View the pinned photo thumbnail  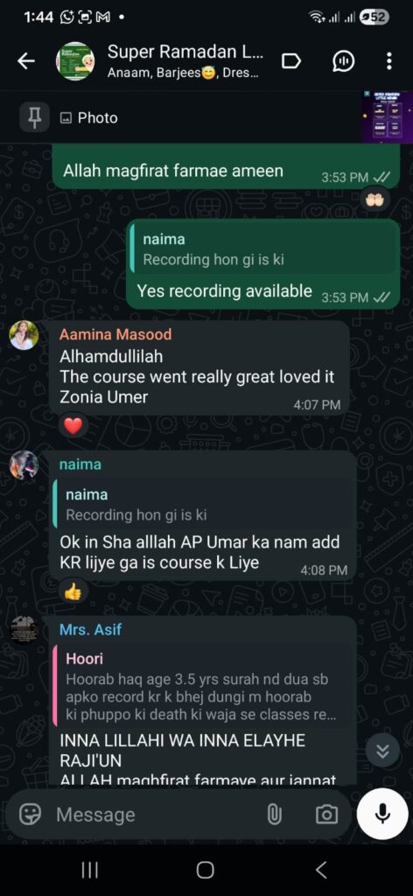pos(387,116)
